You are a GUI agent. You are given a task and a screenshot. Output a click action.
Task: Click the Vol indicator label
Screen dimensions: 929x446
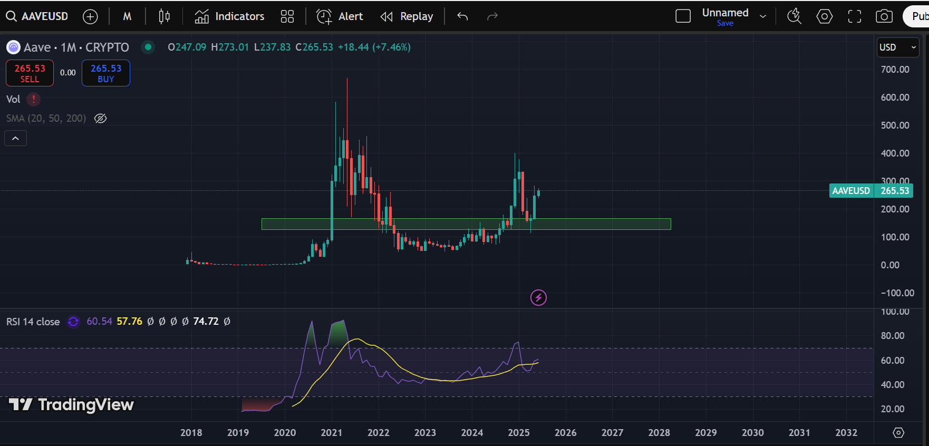click(13, 99)
